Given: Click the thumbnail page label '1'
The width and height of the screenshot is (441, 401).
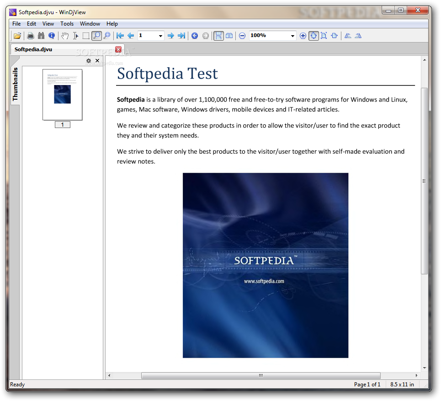Looking at the screenshot, I should click(63, 125).
